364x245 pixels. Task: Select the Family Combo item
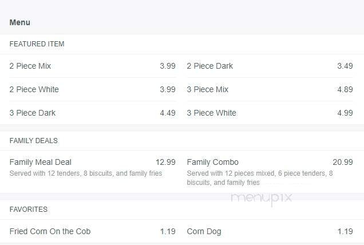coord(212,162)
